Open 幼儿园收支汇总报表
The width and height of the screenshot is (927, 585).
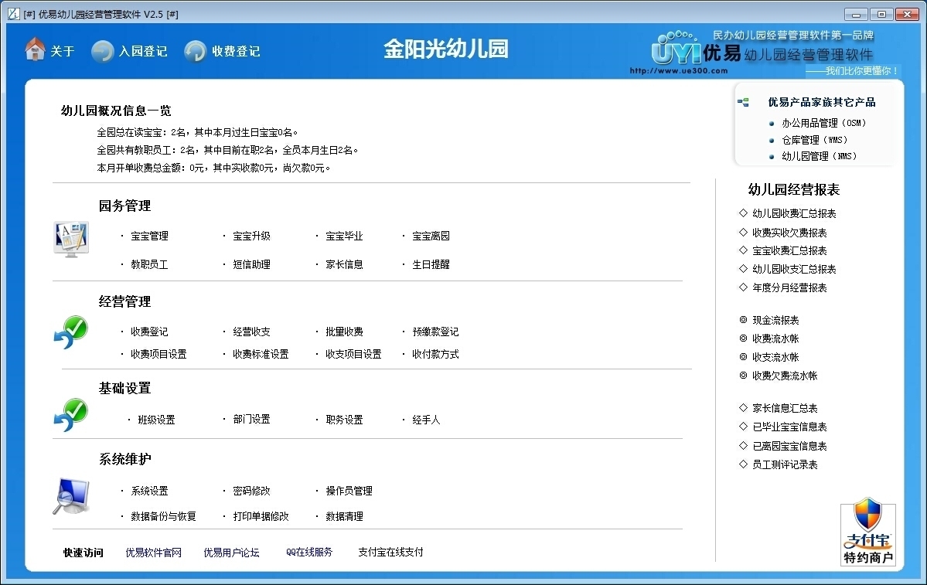[794, 269]
